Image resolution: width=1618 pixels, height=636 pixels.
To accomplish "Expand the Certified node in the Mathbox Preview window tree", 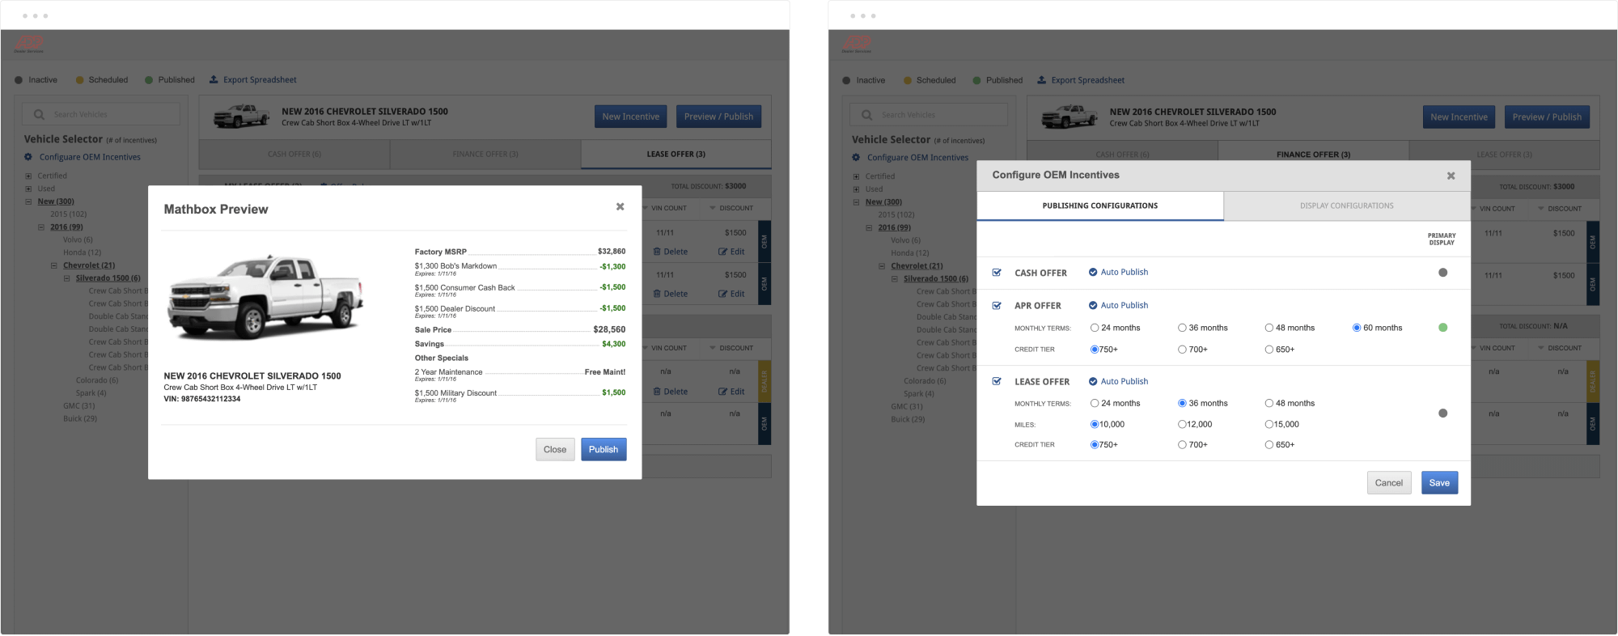I will pos(28,176).
